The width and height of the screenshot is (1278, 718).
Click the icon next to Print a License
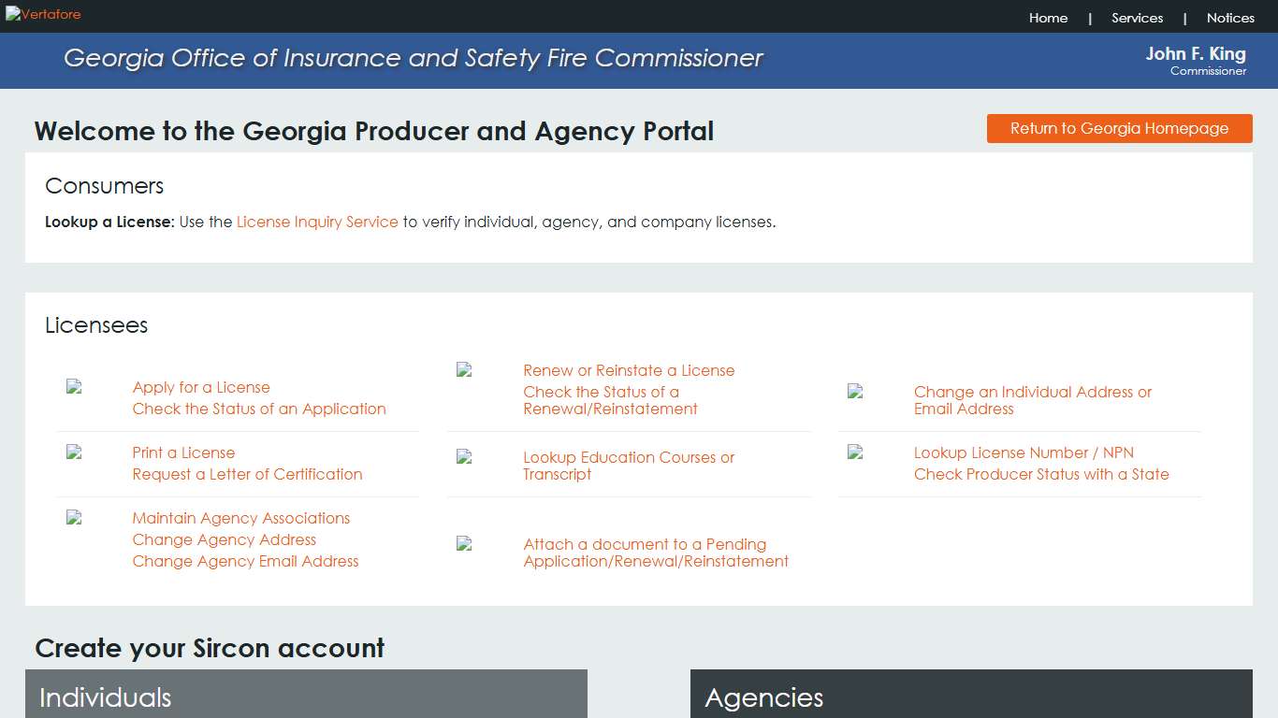pos(72,452)
